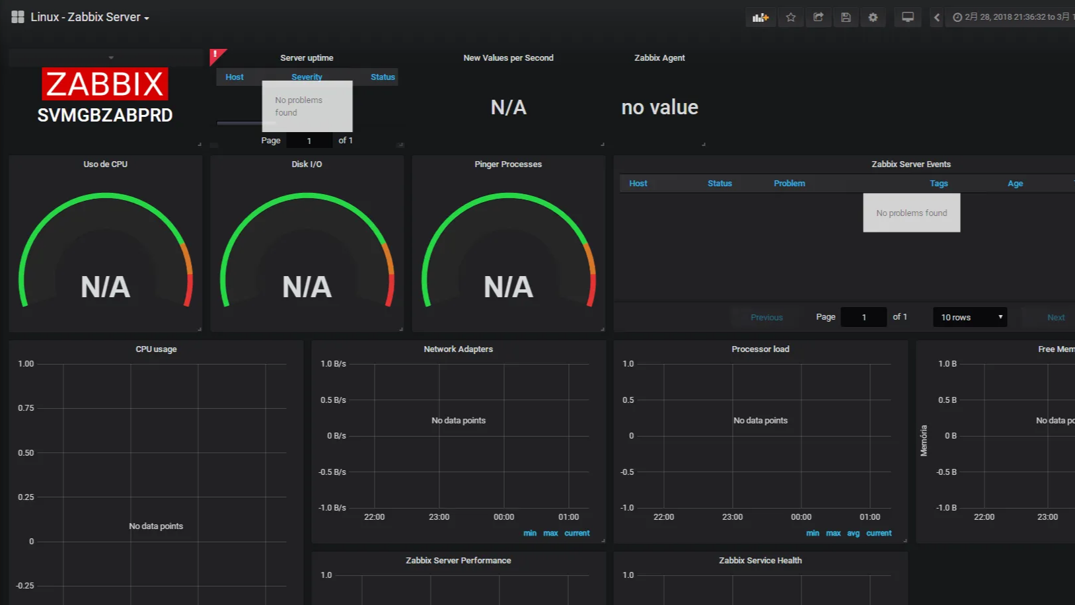
Task: Open the Disk I/O panel title menu
Action: click(x=307, y=164)
